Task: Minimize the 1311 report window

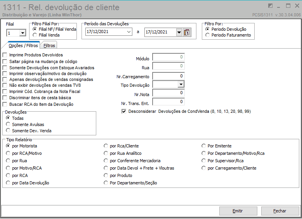Action: tap(279, 6)
